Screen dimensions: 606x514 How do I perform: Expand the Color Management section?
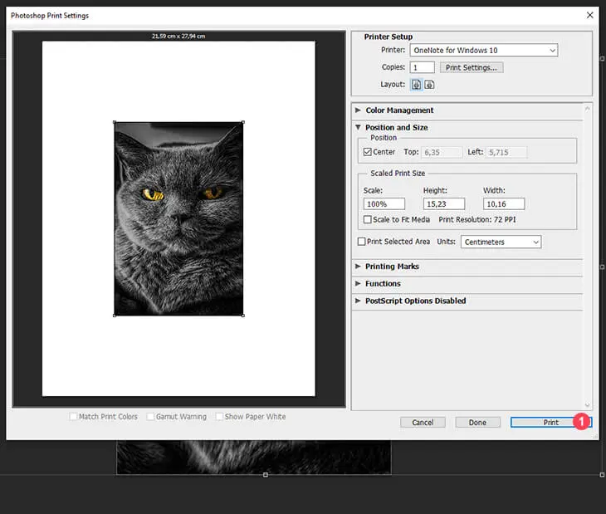[x=358, y=110]
